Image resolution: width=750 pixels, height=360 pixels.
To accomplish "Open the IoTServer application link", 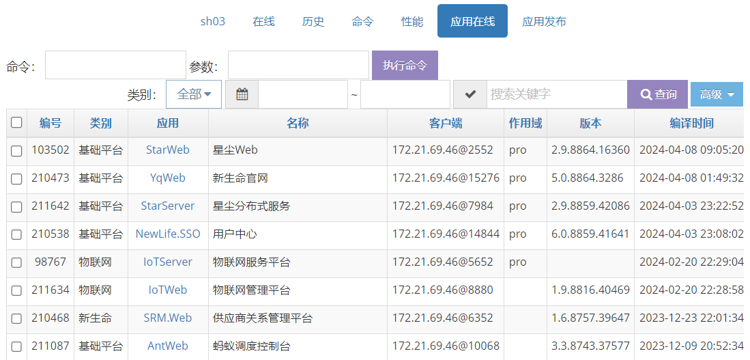I will (168, 262).
